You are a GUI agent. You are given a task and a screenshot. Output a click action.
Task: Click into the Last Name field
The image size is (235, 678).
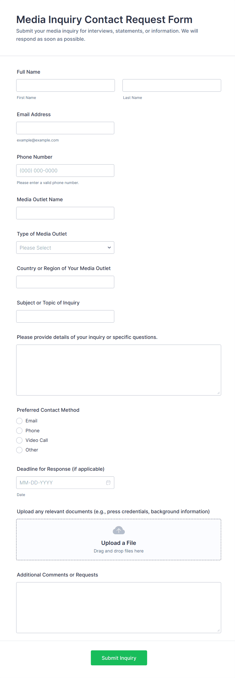[x=172, y=86]
